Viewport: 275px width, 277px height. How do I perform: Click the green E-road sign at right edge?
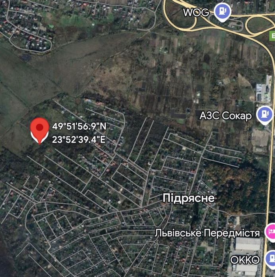coord(272,36)
